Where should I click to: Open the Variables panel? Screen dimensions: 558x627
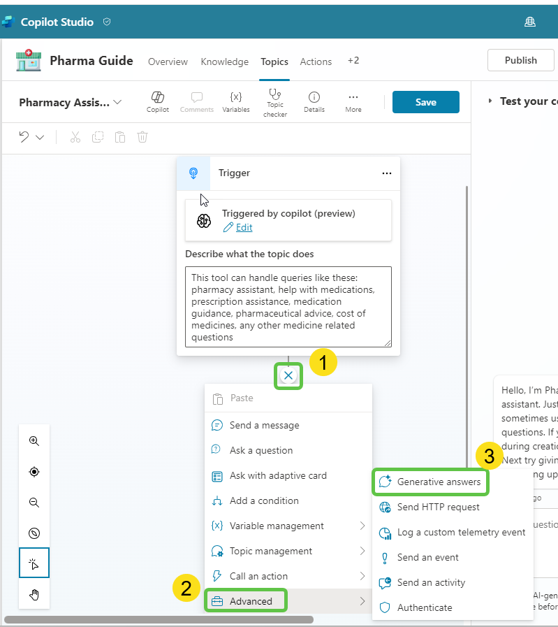[x=235, y=101]
